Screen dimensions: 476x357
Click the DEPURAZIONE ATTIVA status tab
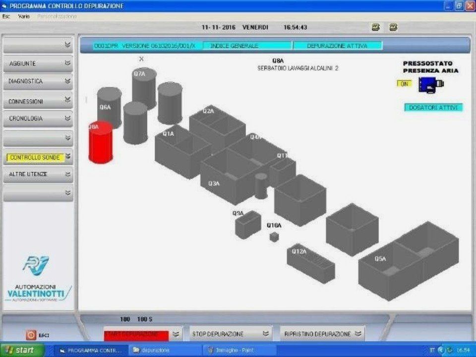[x=337, y=46]
